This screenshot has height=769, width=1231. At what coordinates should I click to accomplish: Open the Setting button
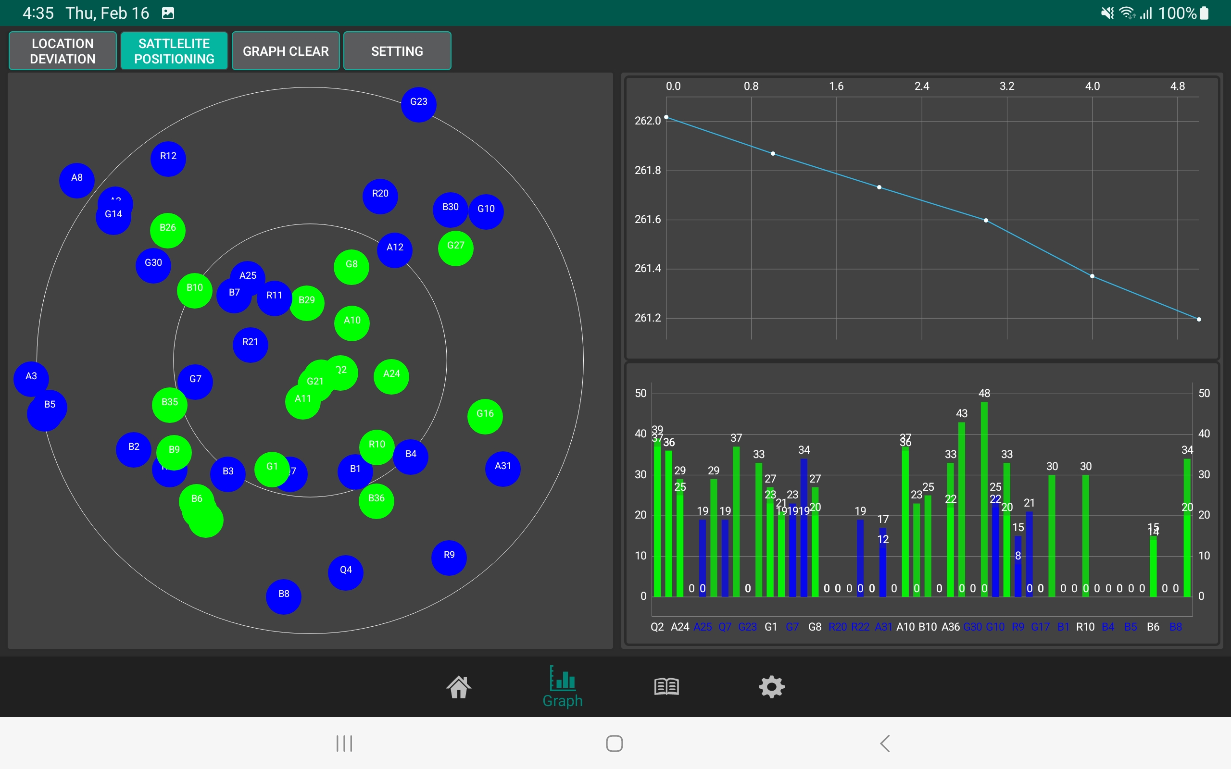click(397, 51)
